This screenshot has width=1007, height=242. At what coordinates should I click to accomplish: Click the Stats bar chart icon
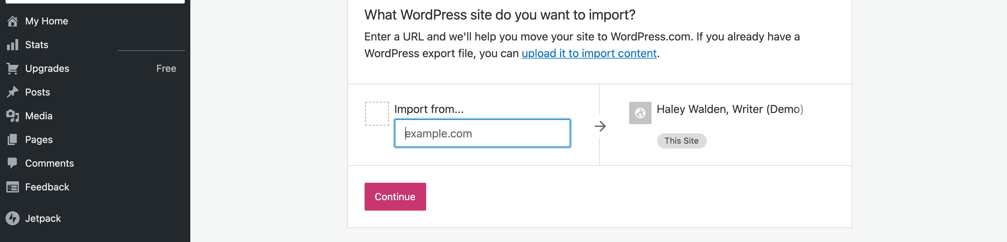[13, 45]
